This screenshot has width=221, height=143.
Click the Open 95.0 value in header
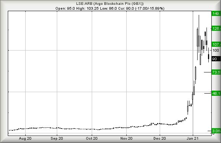pyautogui.click(x=65, y=9)
